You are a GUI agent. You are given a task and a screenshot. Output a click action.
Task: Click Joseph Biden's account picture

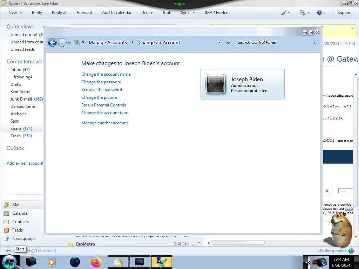tap(215, 84)
